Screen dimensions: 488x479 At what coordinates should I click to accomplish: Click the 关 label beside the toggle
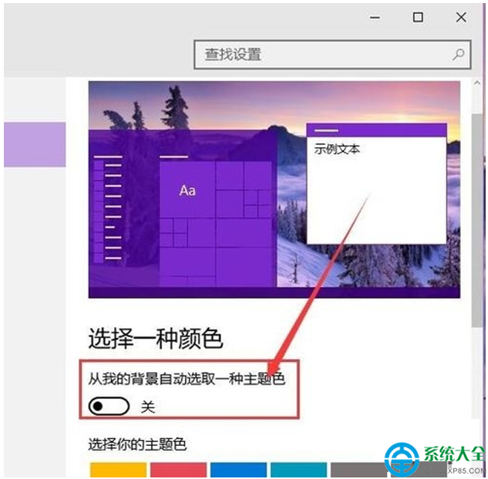pos(147,406)
